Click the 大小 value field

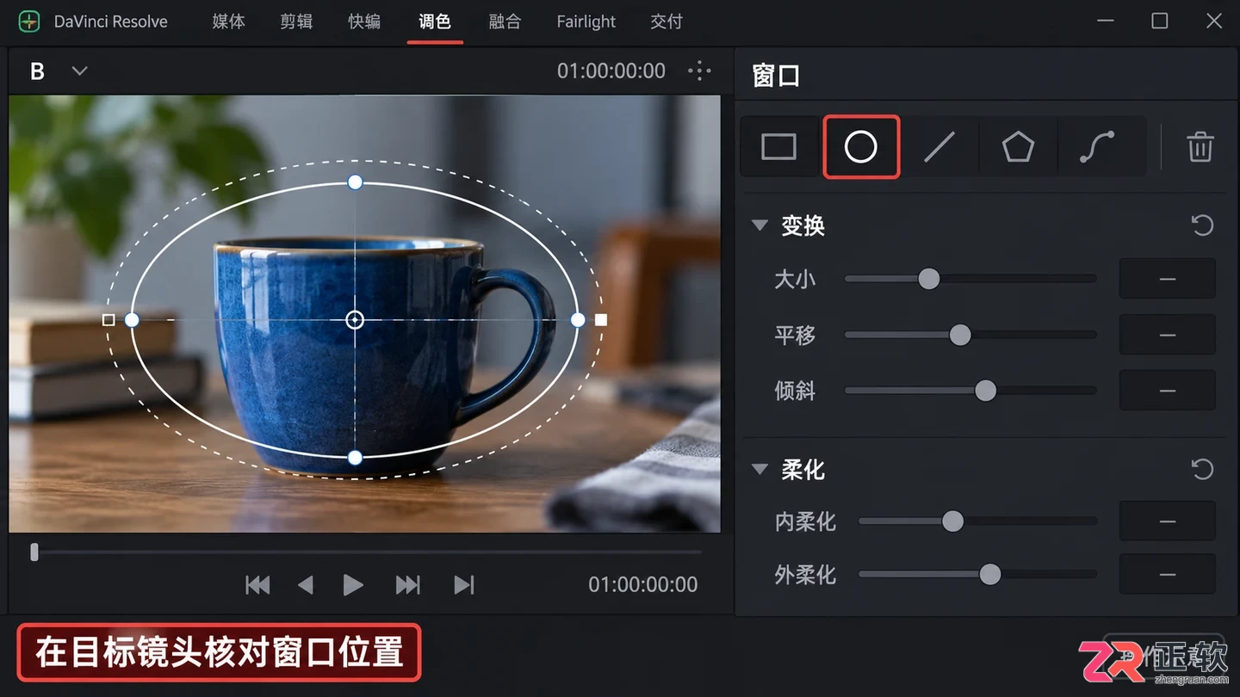coord(1167,279)
